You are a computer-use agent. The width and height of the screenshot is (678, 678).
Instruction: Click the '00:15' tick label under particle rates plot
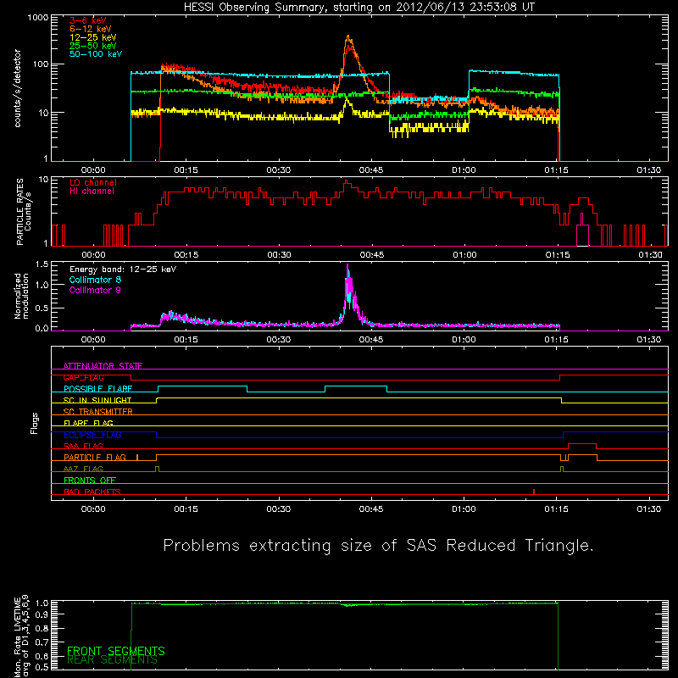[186, 255]
